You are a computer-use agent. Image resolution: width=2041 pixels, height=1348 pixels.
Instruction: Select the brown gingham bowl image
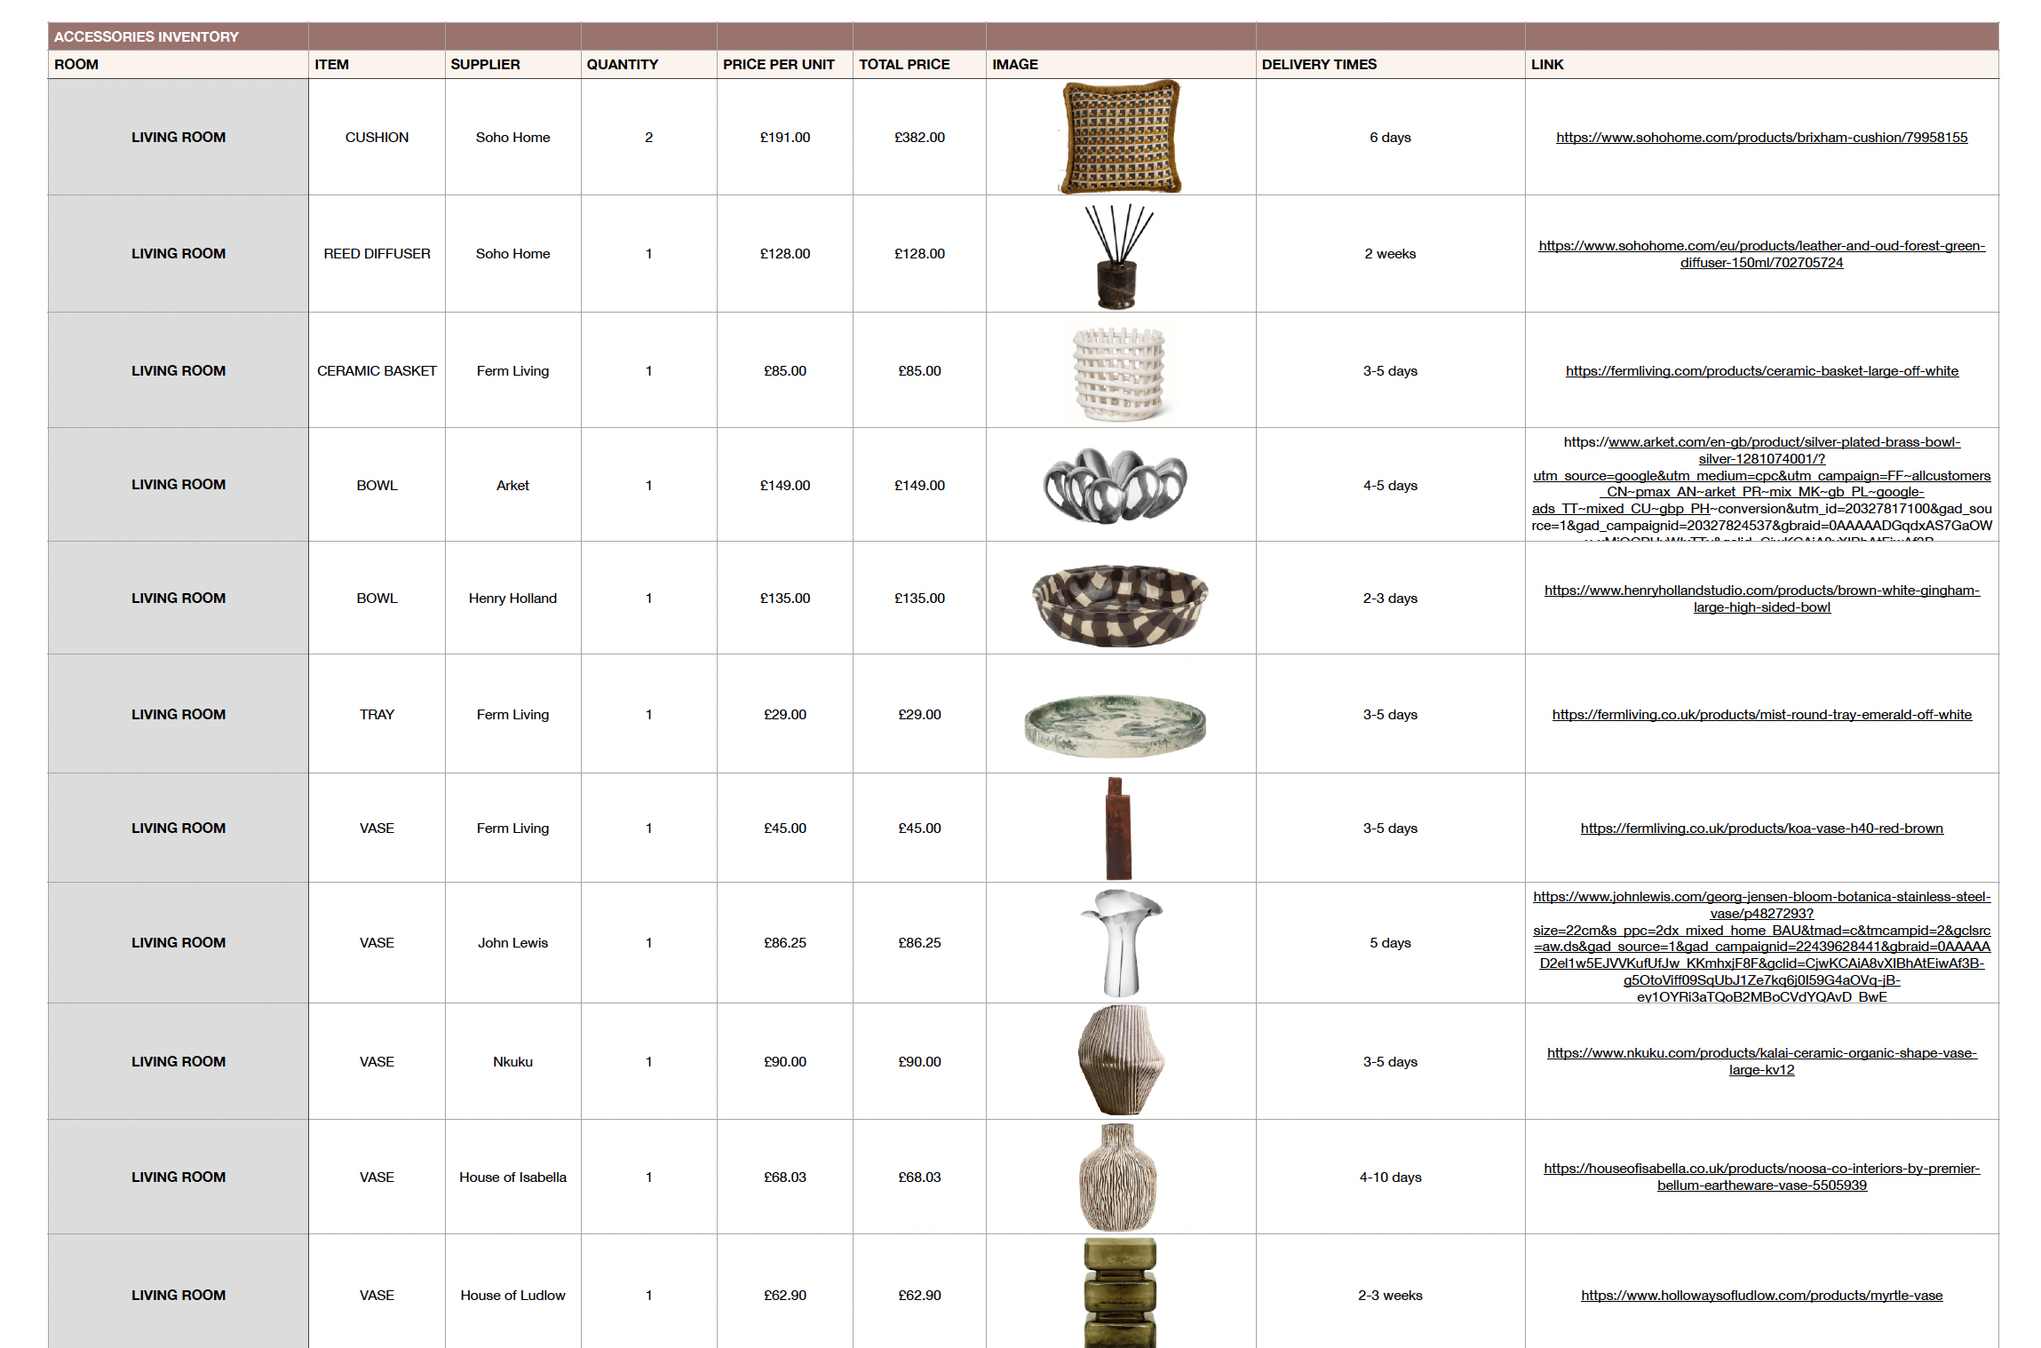click(1119, 604)
